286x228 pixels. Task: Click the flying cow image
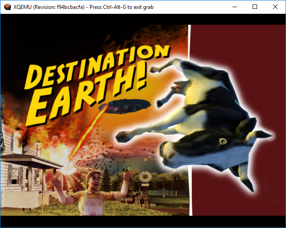195,124
